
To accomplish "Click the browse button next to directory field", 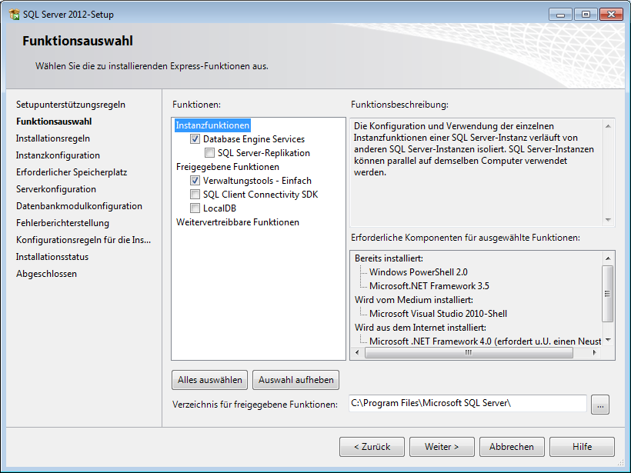I will [600, 404].
